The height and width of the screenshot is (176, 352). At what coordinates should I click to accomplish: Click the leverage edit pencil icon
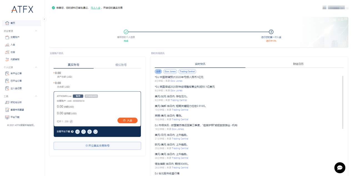pos(71,121)
